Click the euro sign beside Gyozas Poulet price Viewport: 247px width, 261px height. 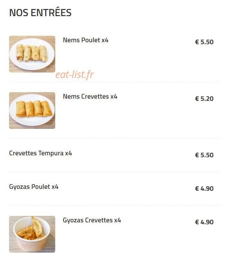[x=197, y=188]
